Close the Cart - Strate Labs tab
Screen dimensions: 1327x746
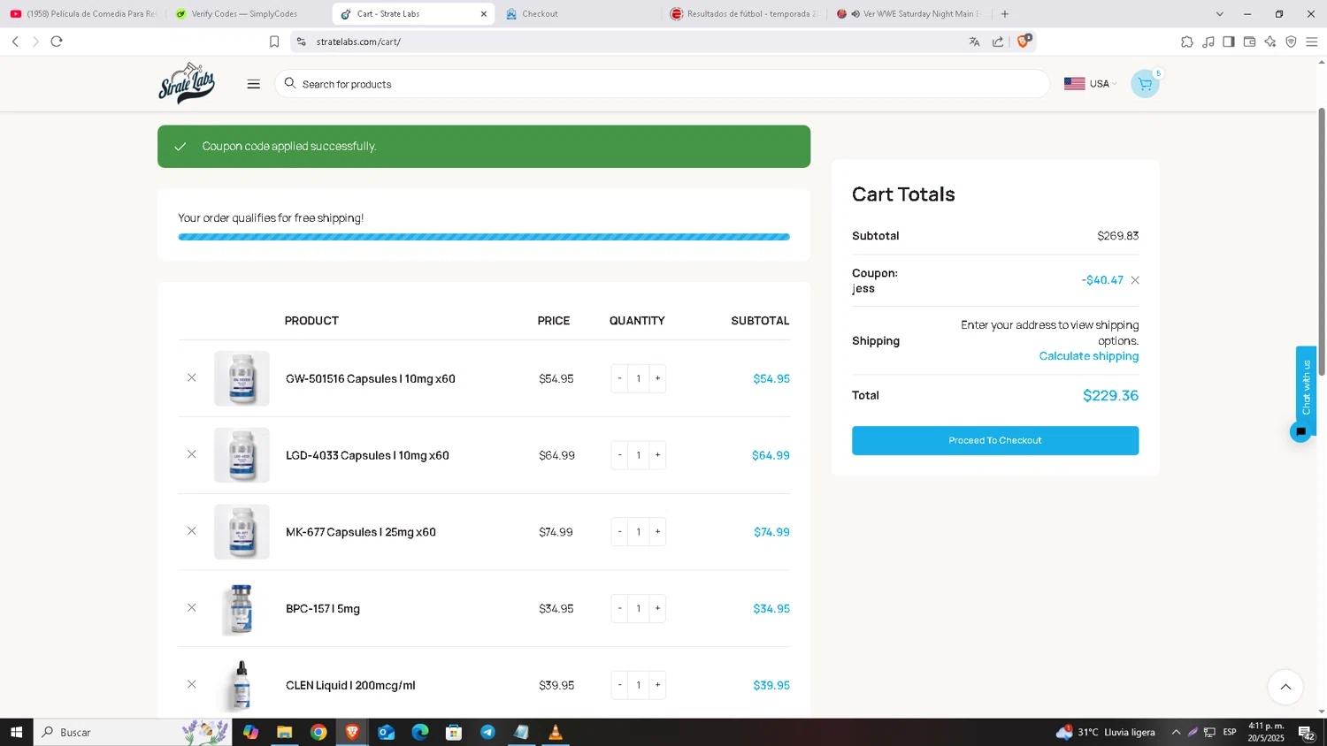pyautogui.click(x=483, y=14)
